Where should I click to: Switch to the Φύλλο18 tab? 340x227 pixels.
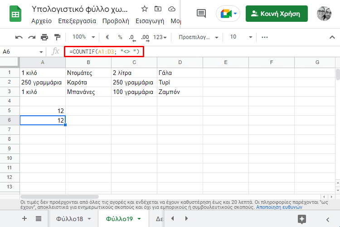[x=70, y=219]
